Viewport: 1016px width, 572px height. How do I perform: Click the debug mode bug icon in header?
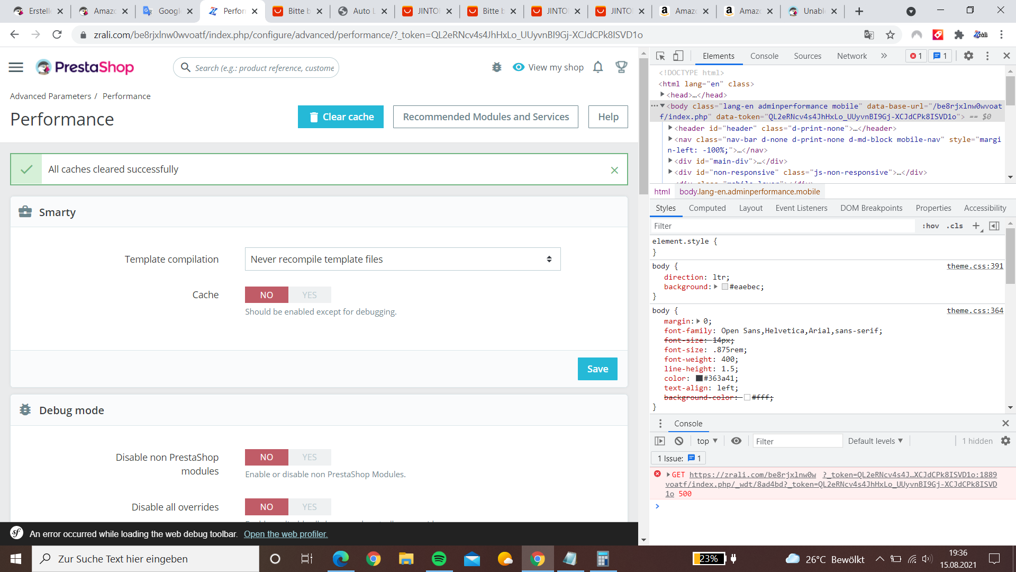click(x=496, y=67)
